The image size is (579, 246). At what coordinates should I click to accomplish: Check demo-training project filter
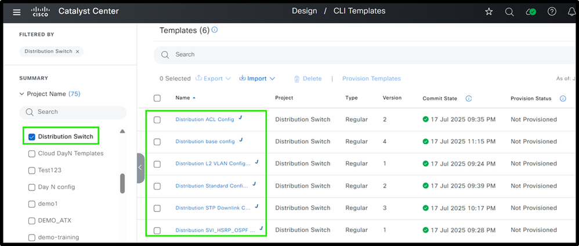32,237
